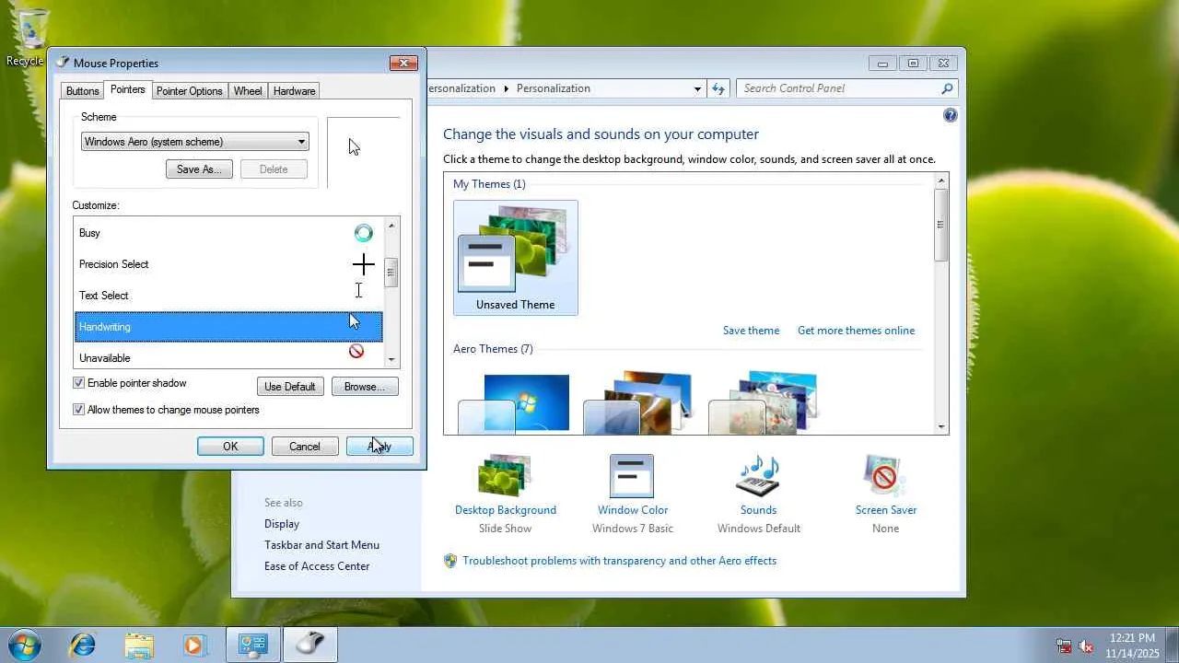Open the Windows Start menu
1179x663 pixels.
[x=24, y=645]
